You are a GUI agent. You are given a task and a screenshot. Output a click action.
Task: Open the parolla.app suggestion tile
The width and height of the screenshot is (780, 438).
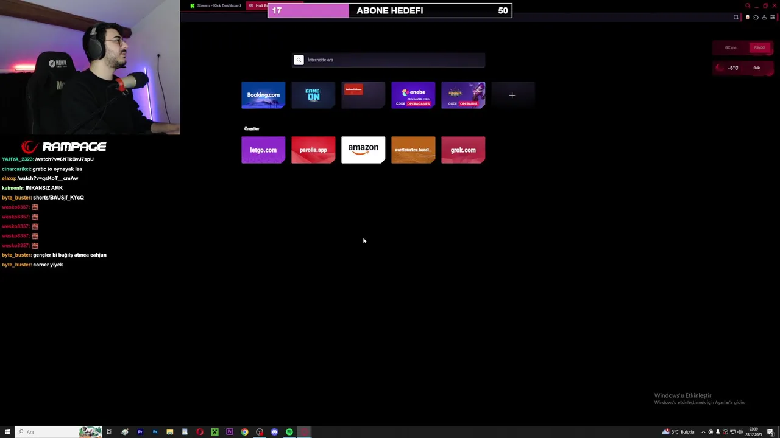point(313,150)
